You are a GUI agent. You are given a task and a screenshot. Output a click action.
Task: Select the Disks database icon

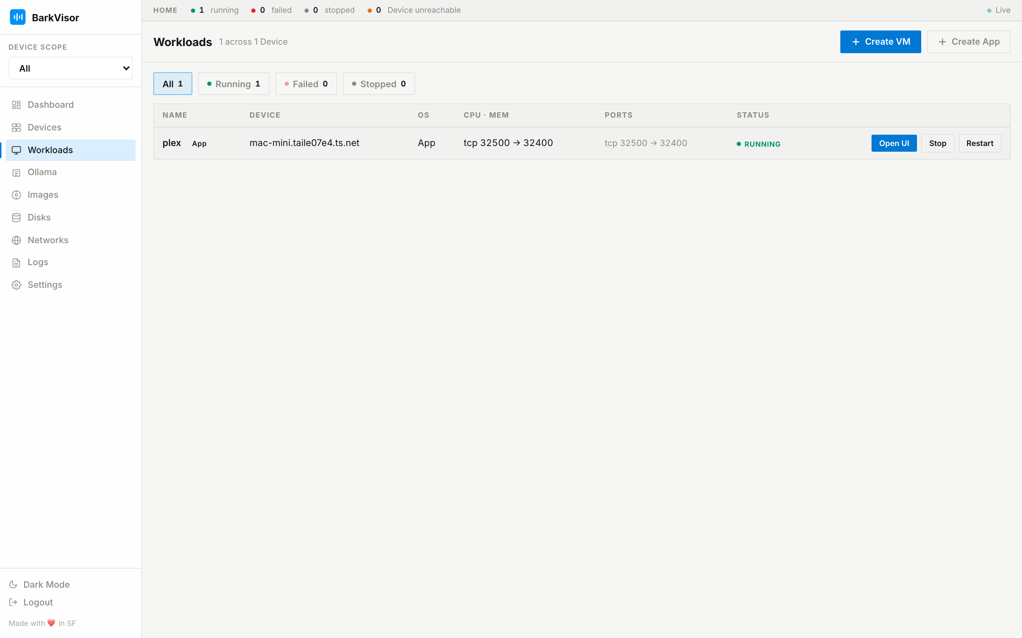pos(16,218)
